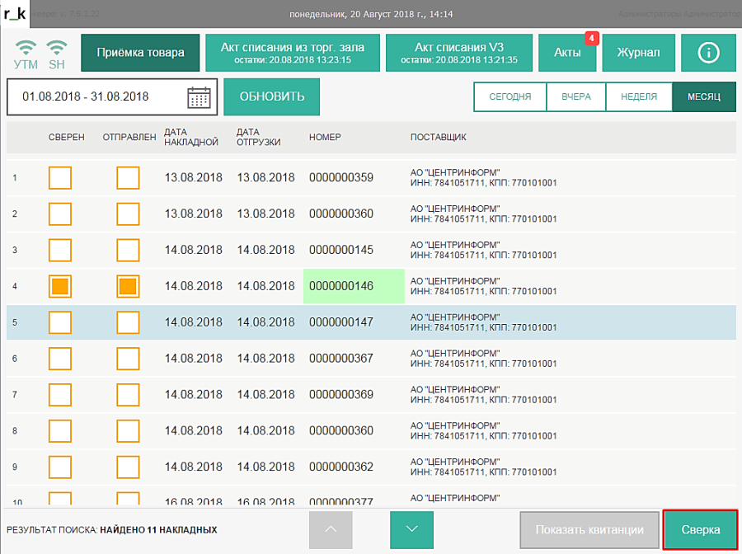Uncheck the Отправлен checkbox in row 4
Screen dimensions: 742x554
point(128,286)
